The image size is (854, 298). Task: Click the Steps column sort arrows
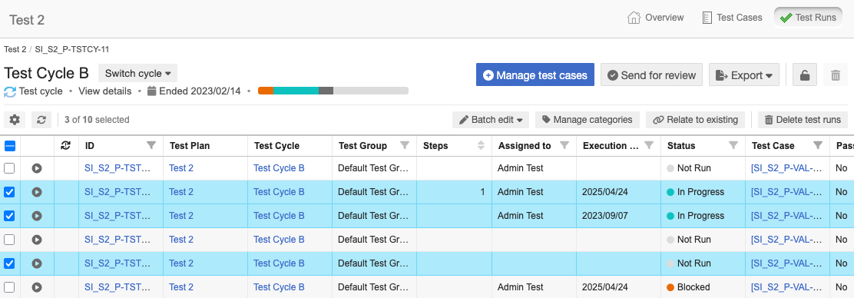pyautogui.click(x=481, y=145)
